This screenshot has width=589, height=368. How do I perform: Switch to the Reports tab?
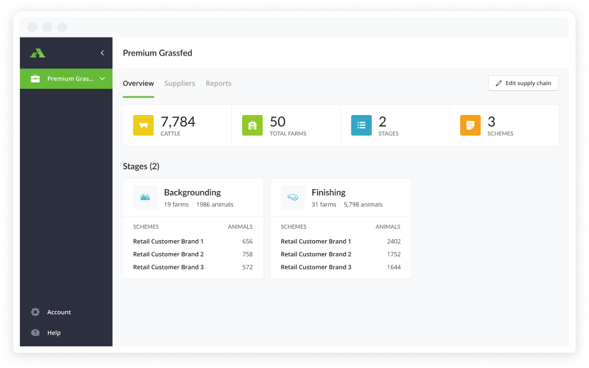coord(218,84)
